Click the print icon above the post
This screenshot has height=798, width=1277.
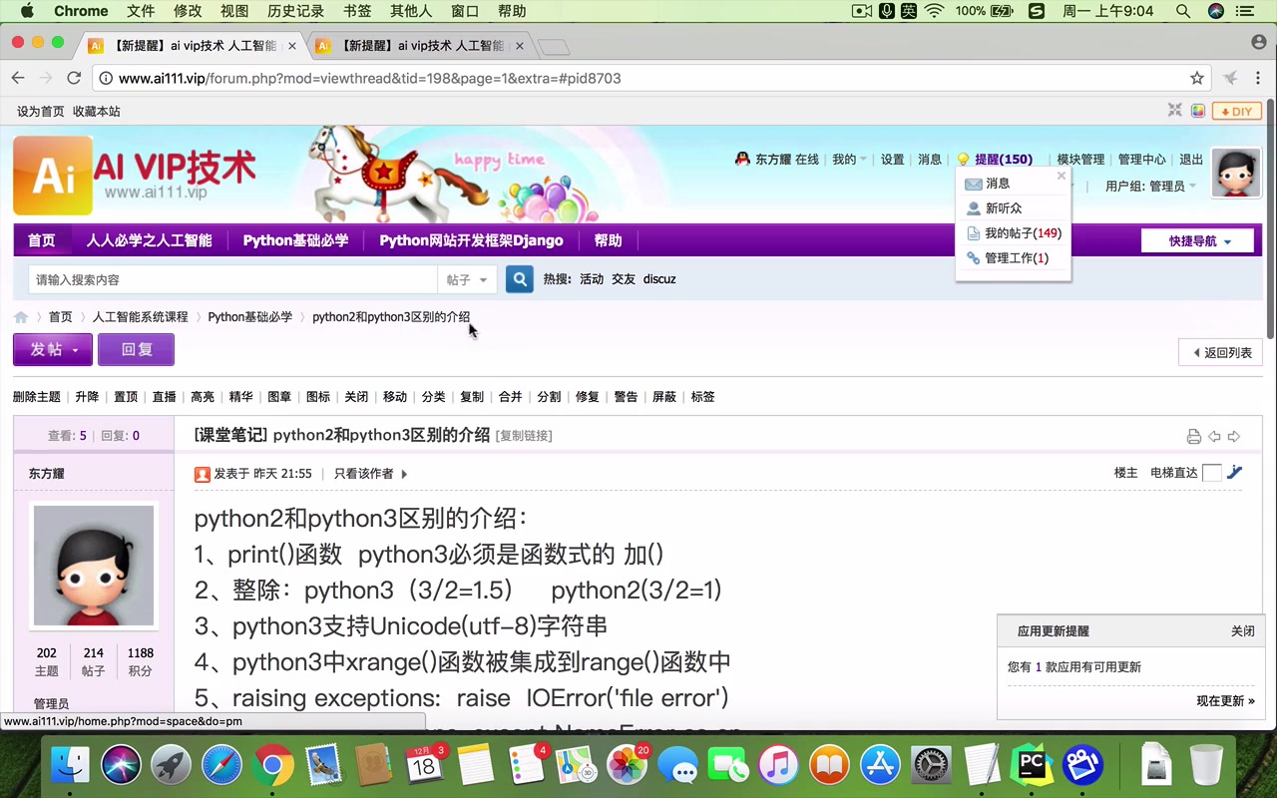tap(1194, 436)
